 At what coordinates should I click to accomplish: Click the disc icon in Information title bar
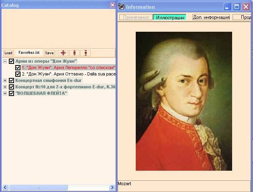point(121,6)
